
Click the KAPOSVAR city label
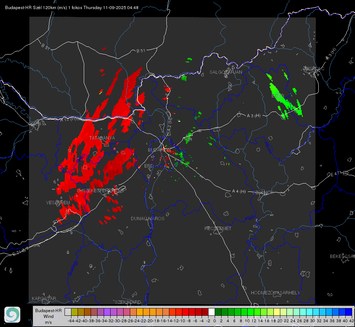(44, 298)
